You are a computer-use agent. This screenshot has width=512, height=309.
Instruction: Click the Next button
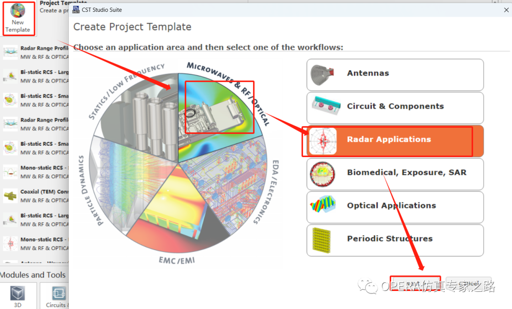click(415, 284)
